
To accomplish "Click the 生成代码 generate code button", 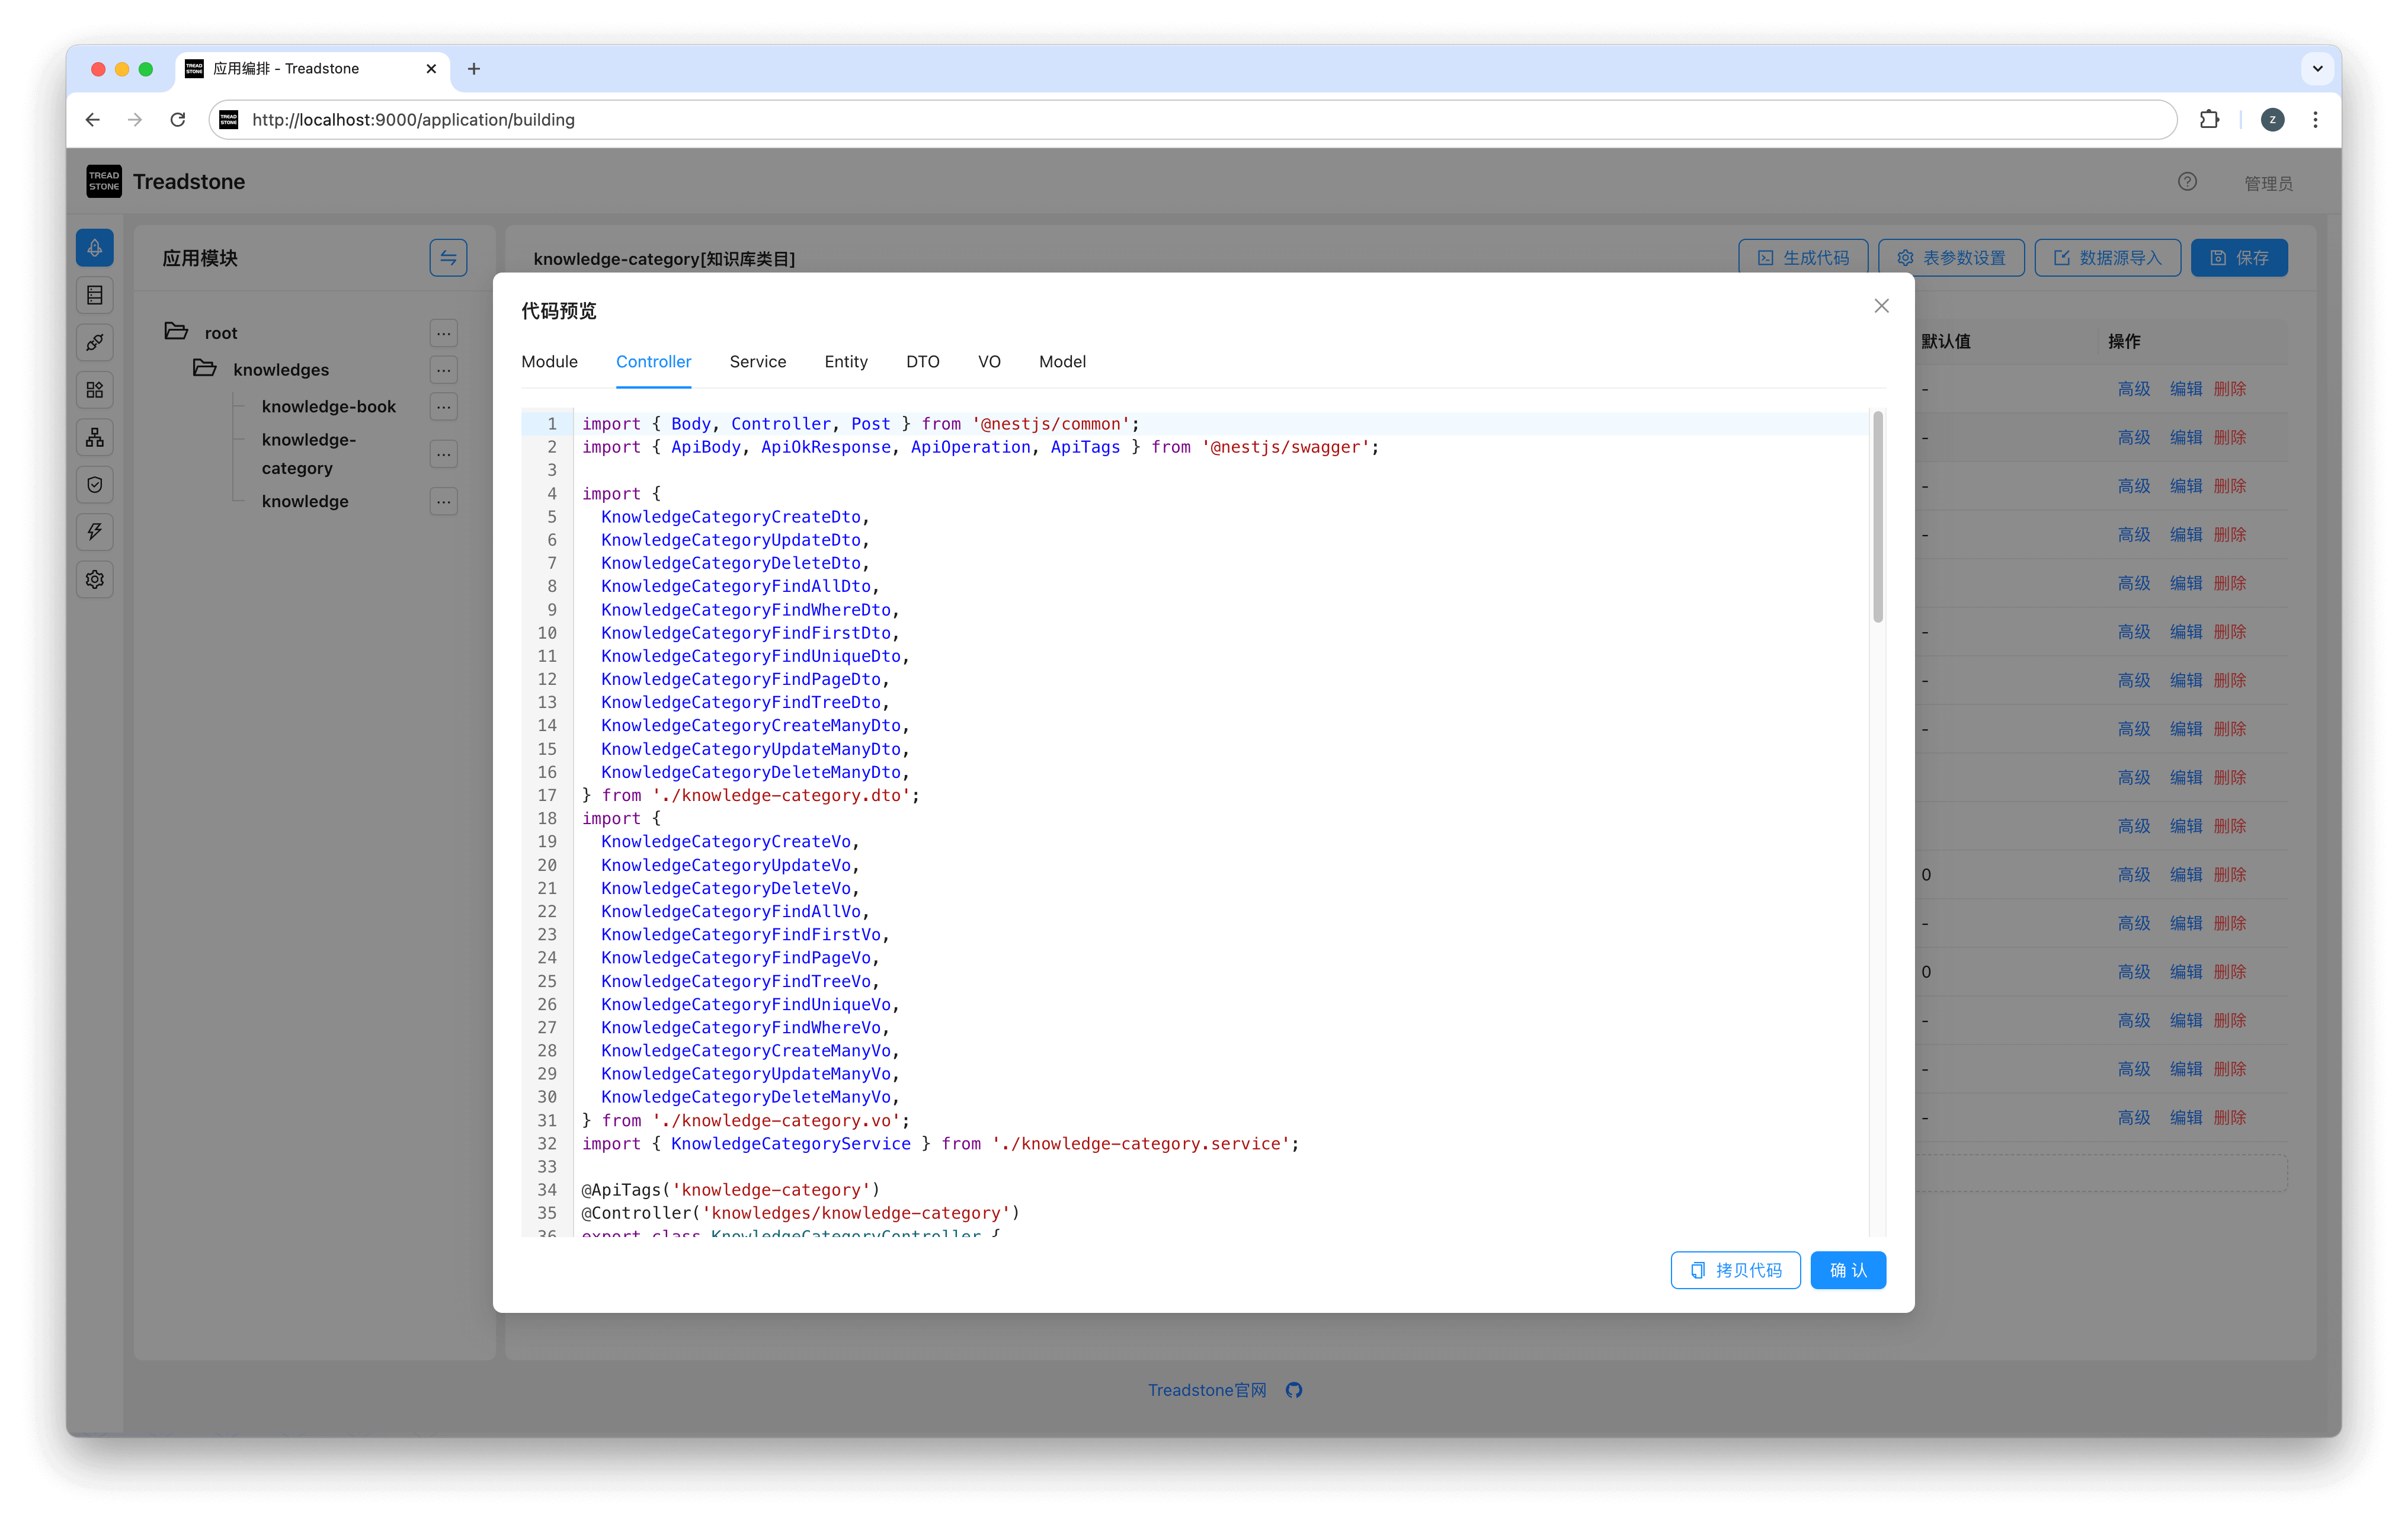I will [1802, 258].
